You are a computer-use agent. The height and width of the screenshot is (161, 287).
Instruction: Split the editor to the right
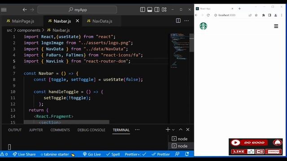(x=178, y=21)
